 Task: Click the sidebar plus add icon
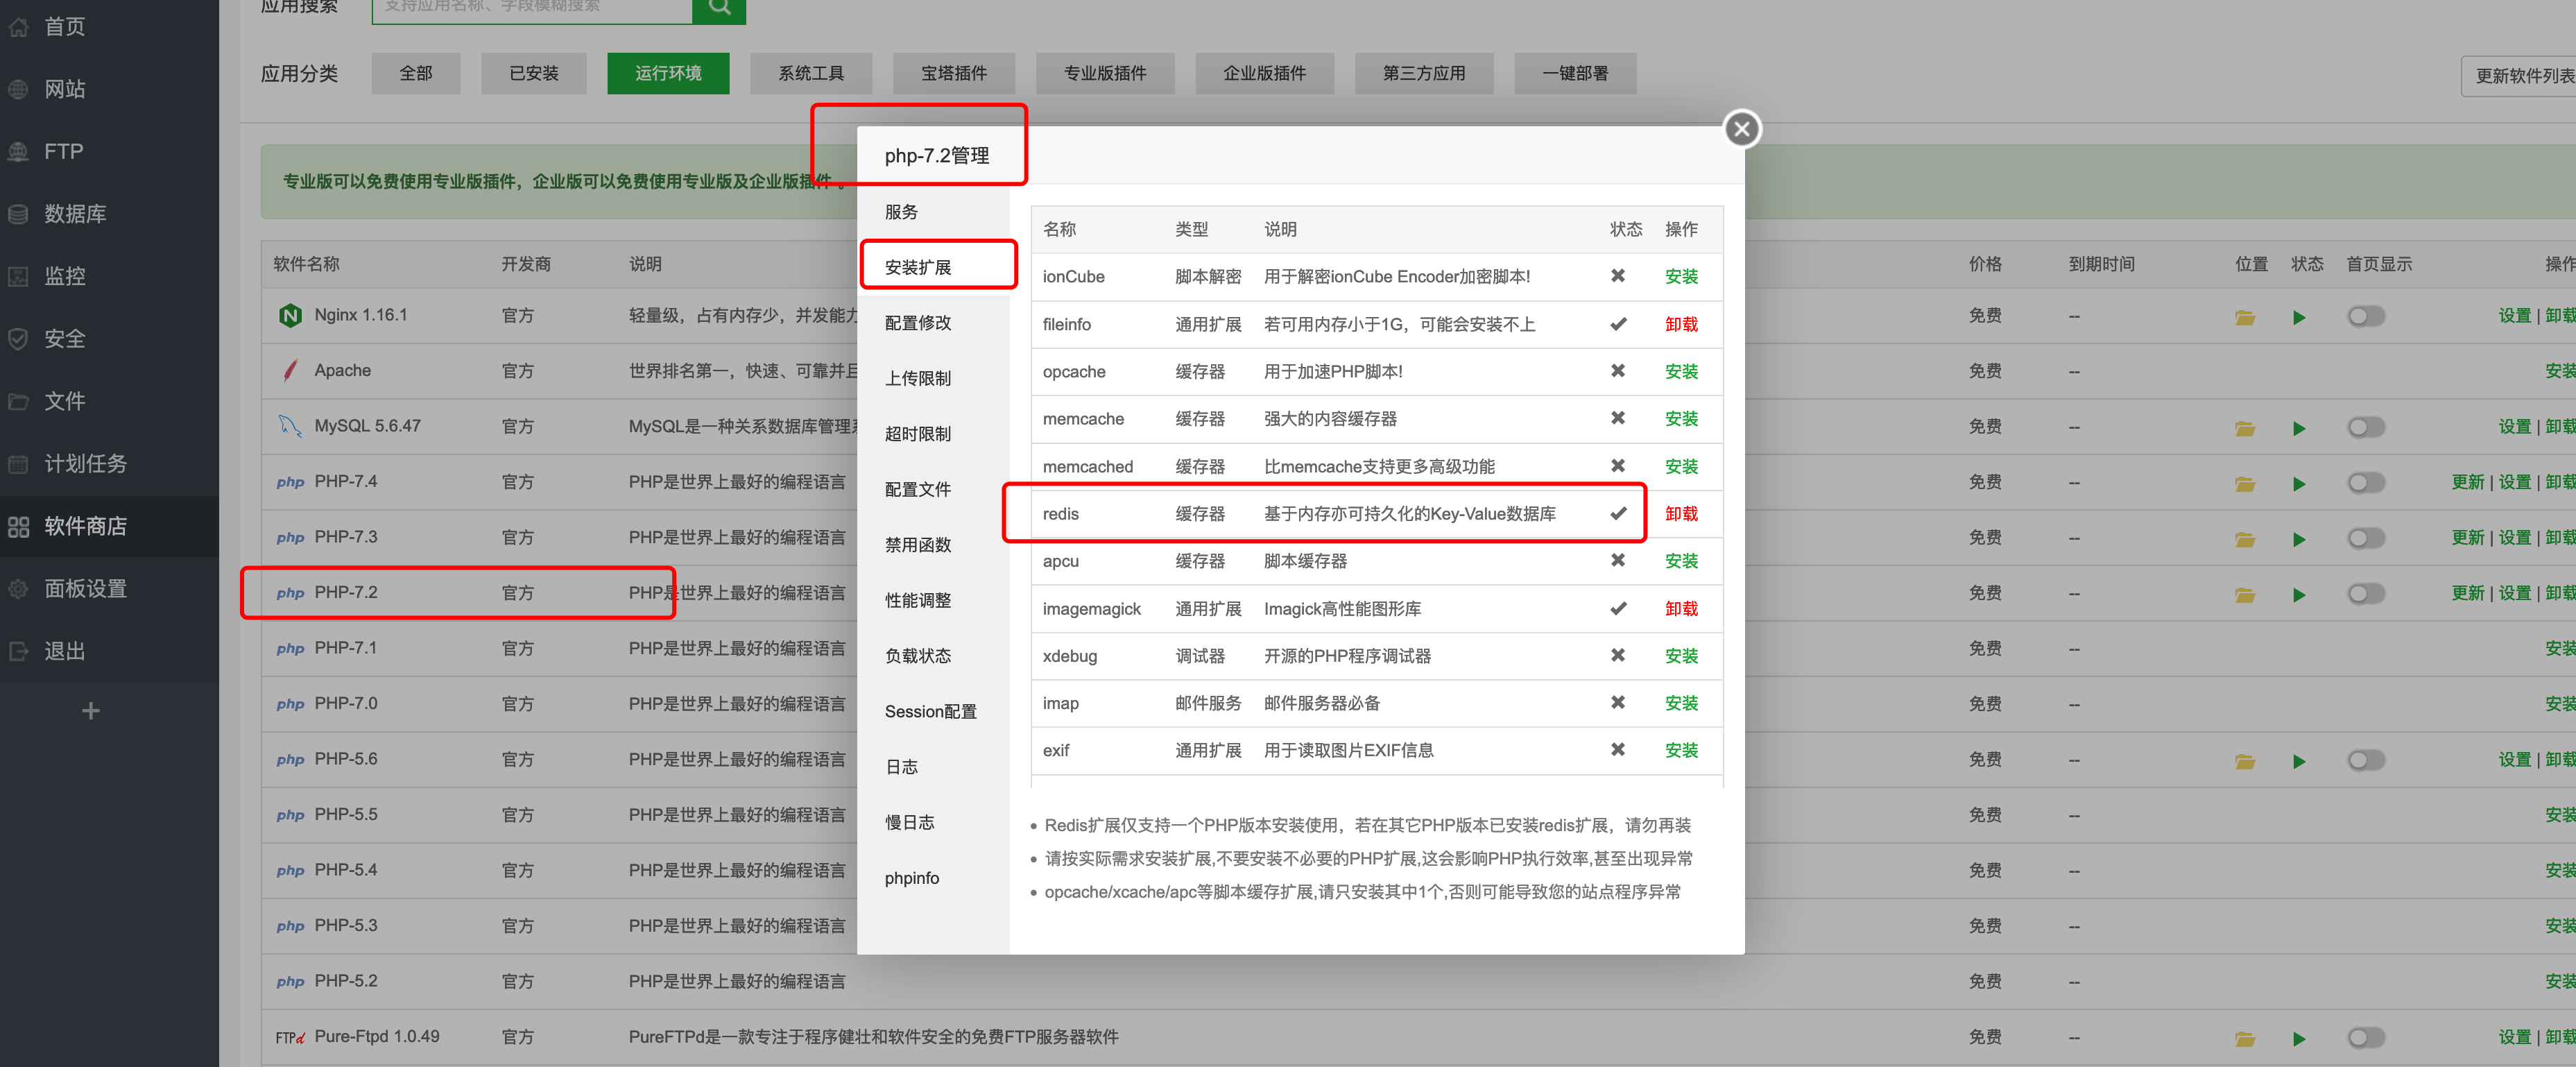pos(91,711)
